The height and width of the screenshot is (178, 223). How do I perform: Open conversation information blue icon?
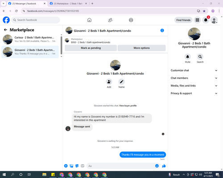pos(162,30)
